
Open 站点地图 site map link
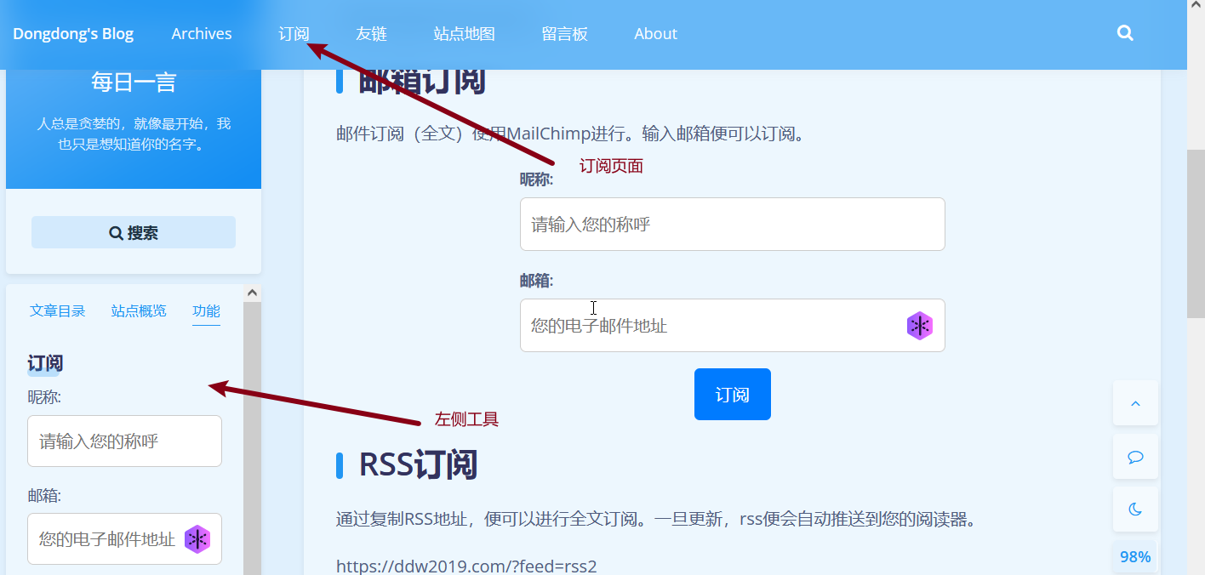pyautogui.click(x=464, y=34)
